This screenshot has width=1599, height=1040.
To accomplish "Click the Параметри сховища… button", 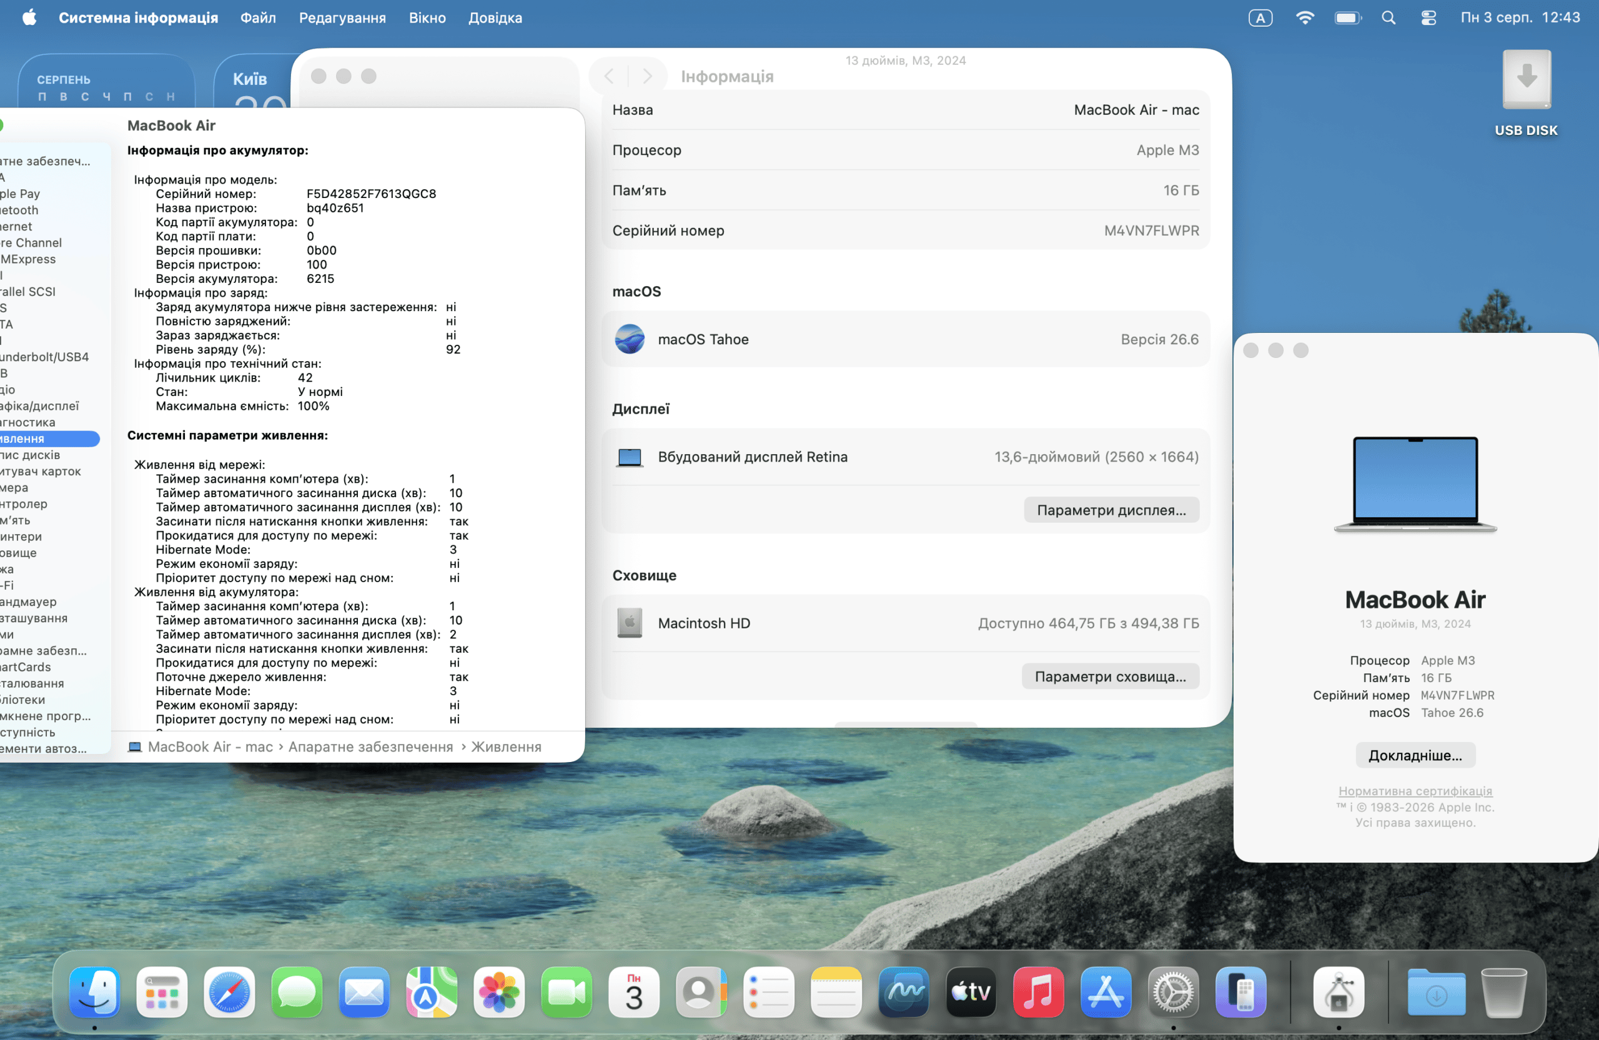I will (x=1111, y=676).
